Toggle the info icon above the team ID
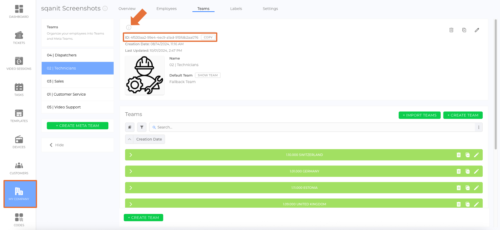 (x=129, y=27)
